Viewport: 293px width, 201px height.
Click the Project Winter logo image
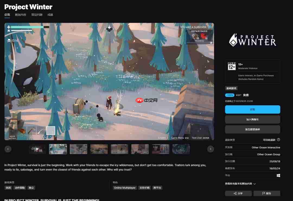[x=252, y=40]
